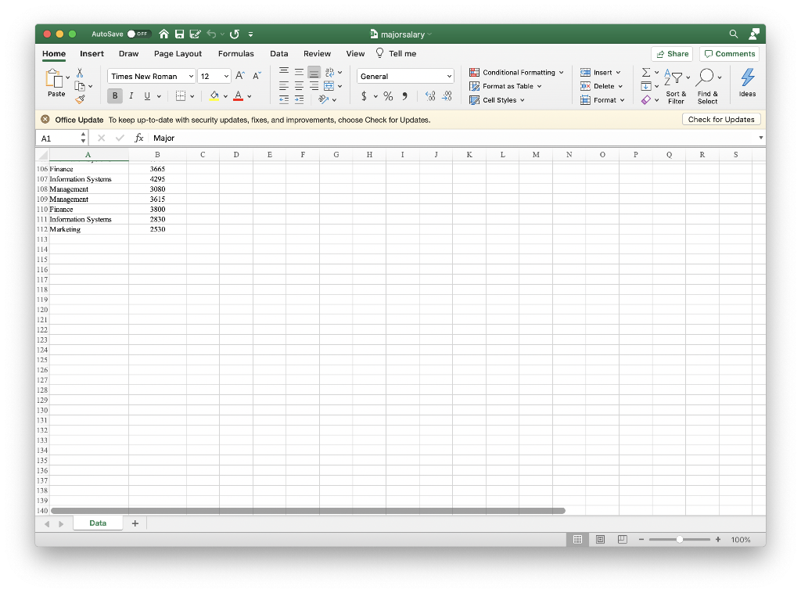Screen dimensions: 801x593
Task: Apply Percent Style format
Action: coord(388,96)
